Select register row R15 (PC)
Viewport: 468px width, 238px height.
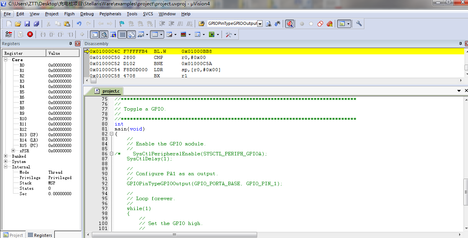[x=41, y=145]
